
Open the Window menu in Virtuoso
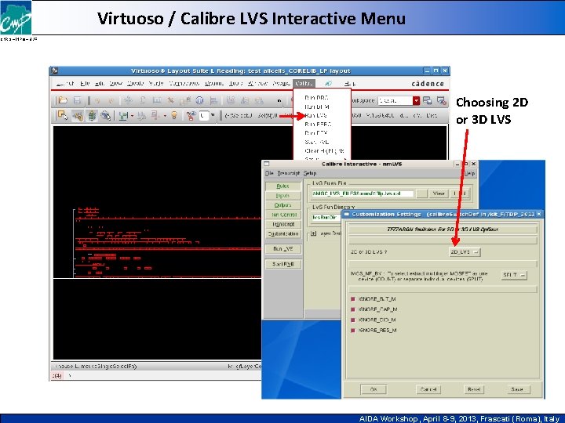[x=257, y=84]
